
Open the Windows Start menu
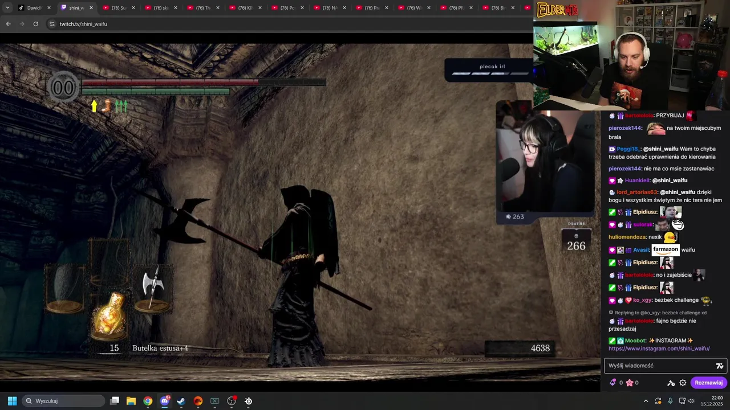tap(12, 401)
